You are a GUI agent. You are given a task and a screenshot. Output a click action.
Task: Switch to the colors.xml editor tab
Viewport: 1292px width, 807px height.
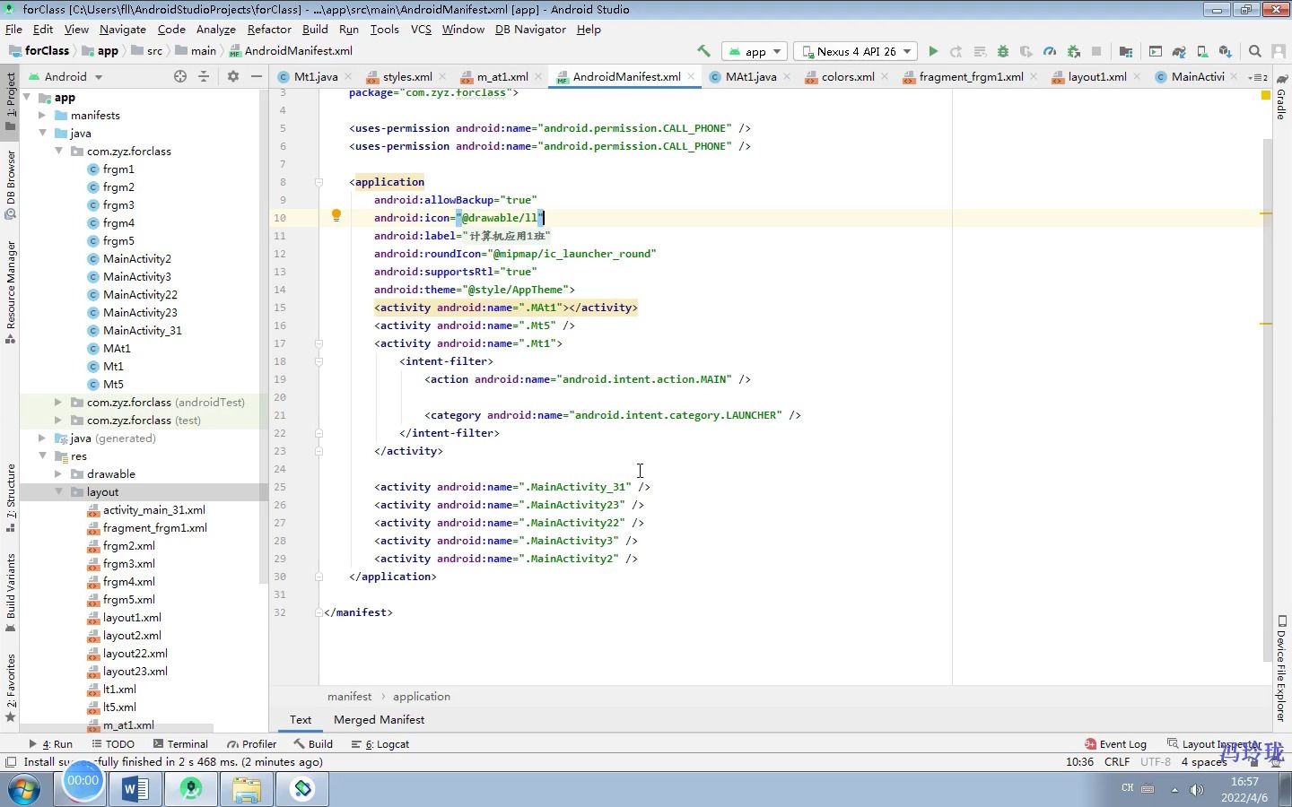pos(847,76)
